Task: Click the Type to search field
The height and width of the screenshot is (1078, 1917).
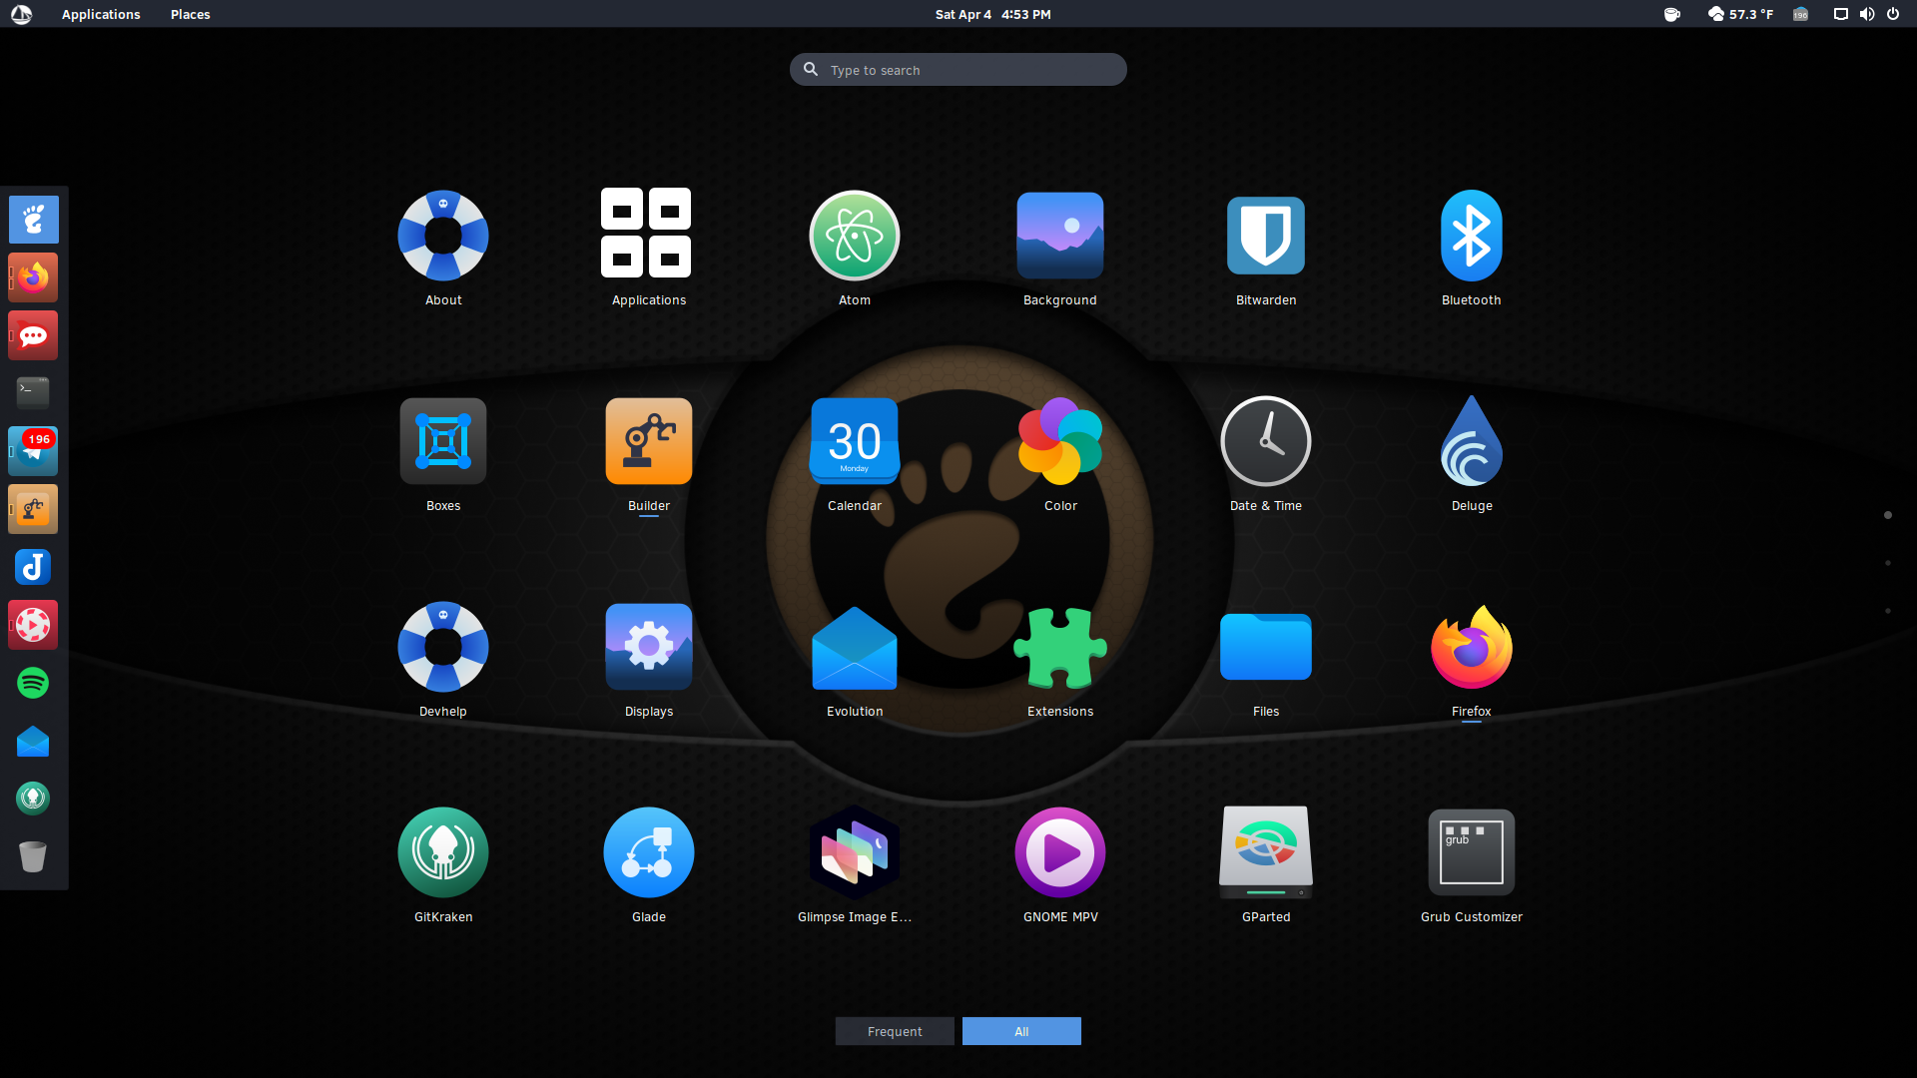Action: coord(958,70)
